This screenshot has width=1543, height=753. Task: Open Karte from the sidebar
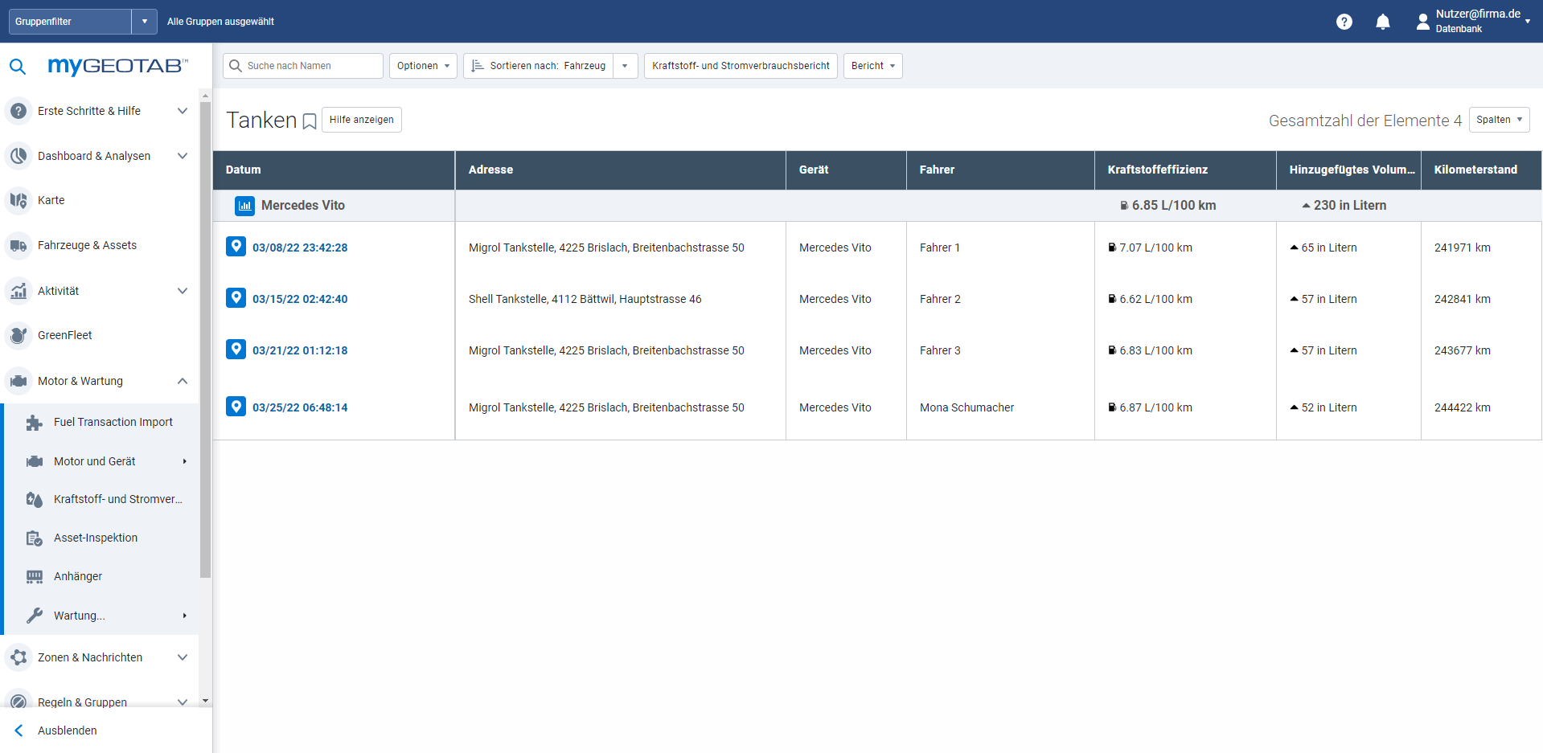51,200
